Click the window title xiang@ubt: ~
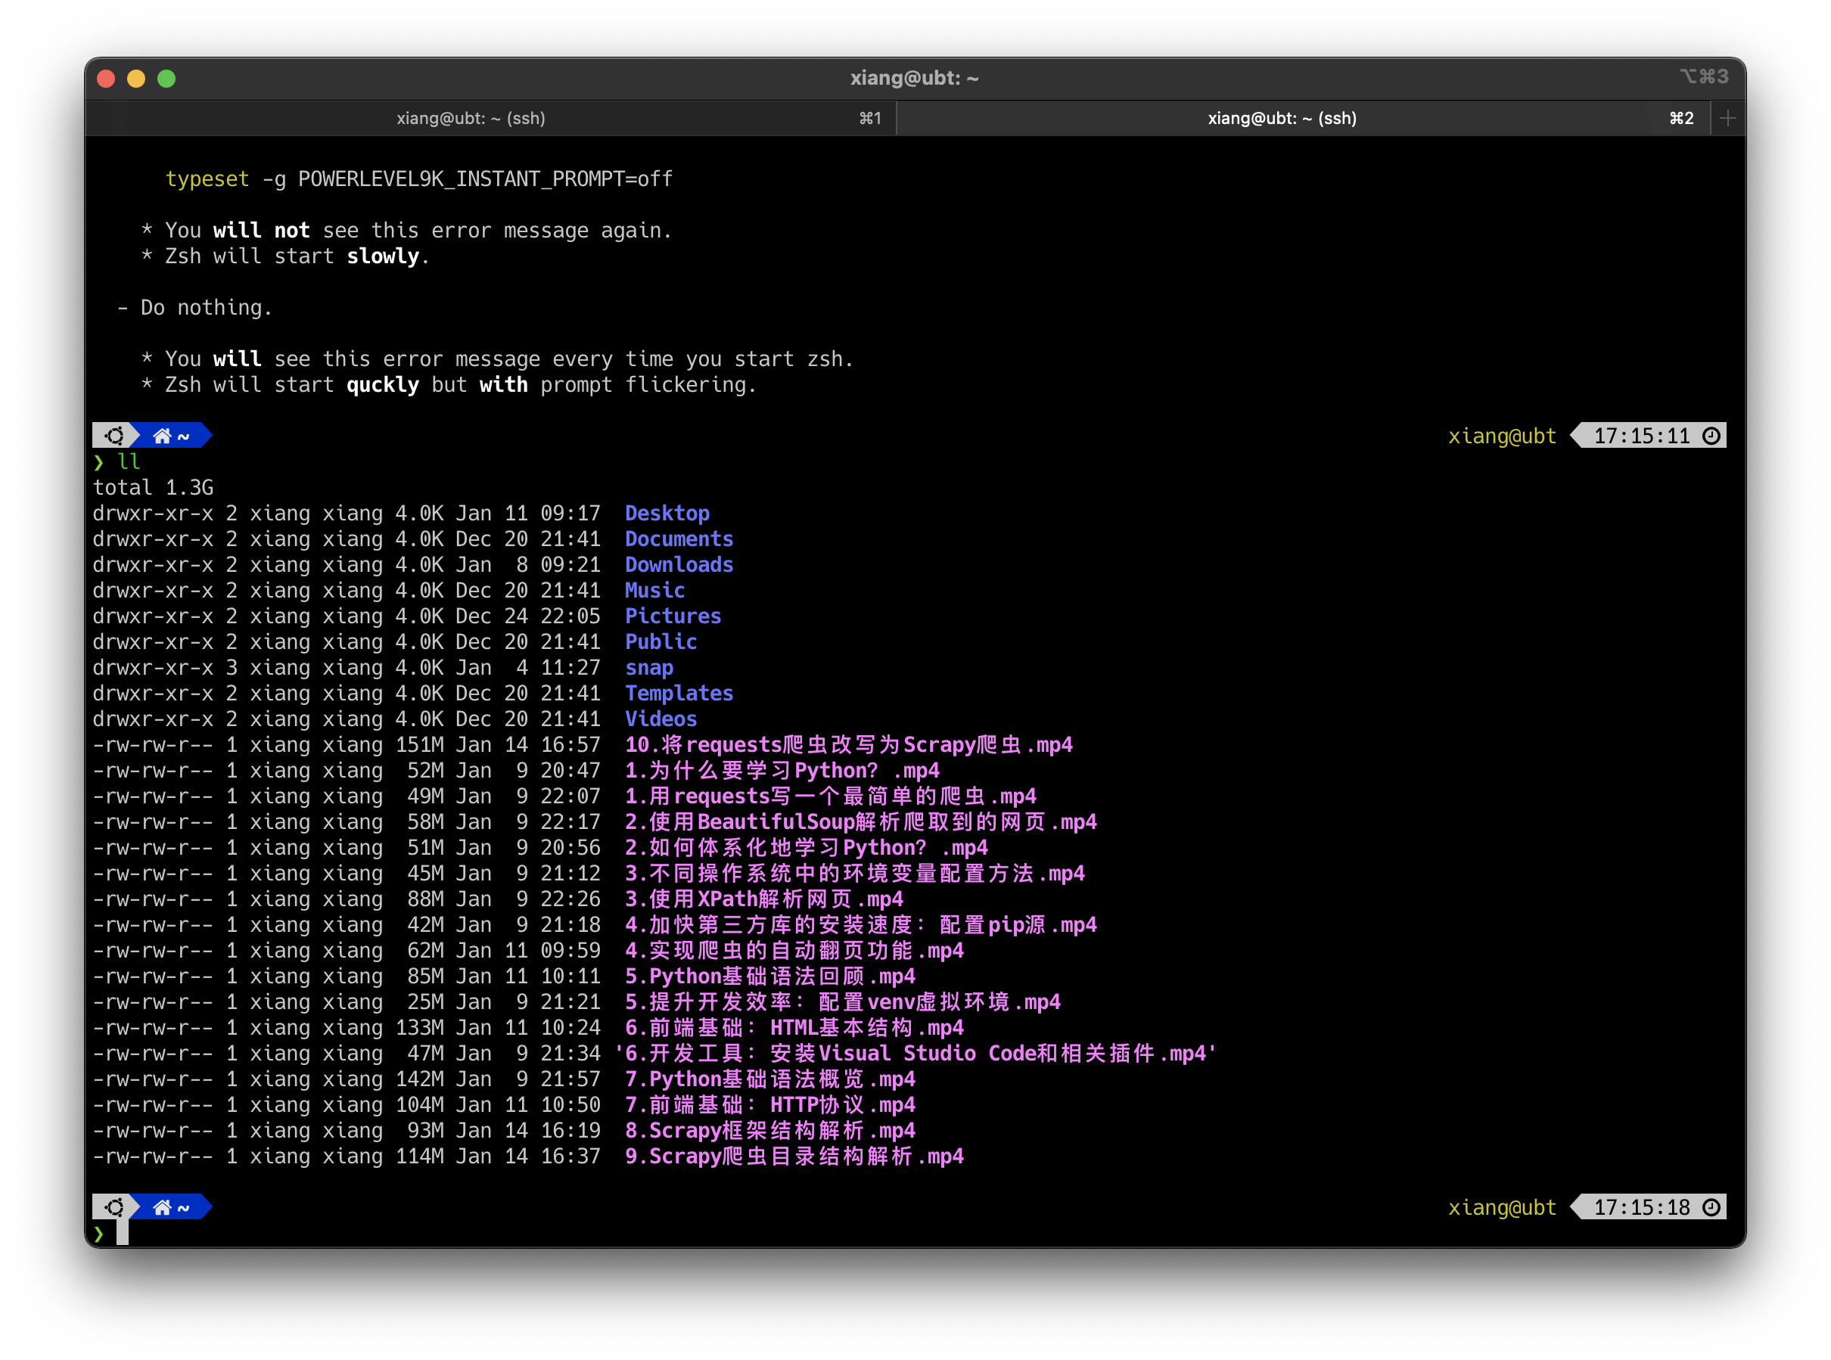1831x1360 pixels. click(915, 78)
